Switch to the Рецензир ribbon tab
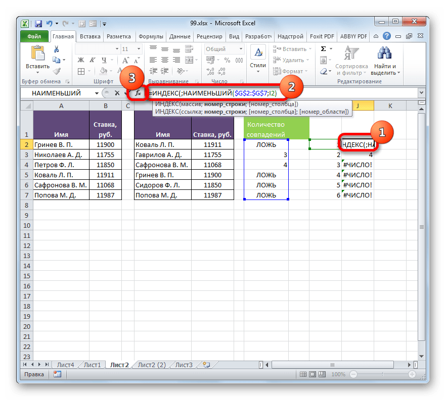The width and height of the screenshot is (446, 400). [x=209, y=36]
